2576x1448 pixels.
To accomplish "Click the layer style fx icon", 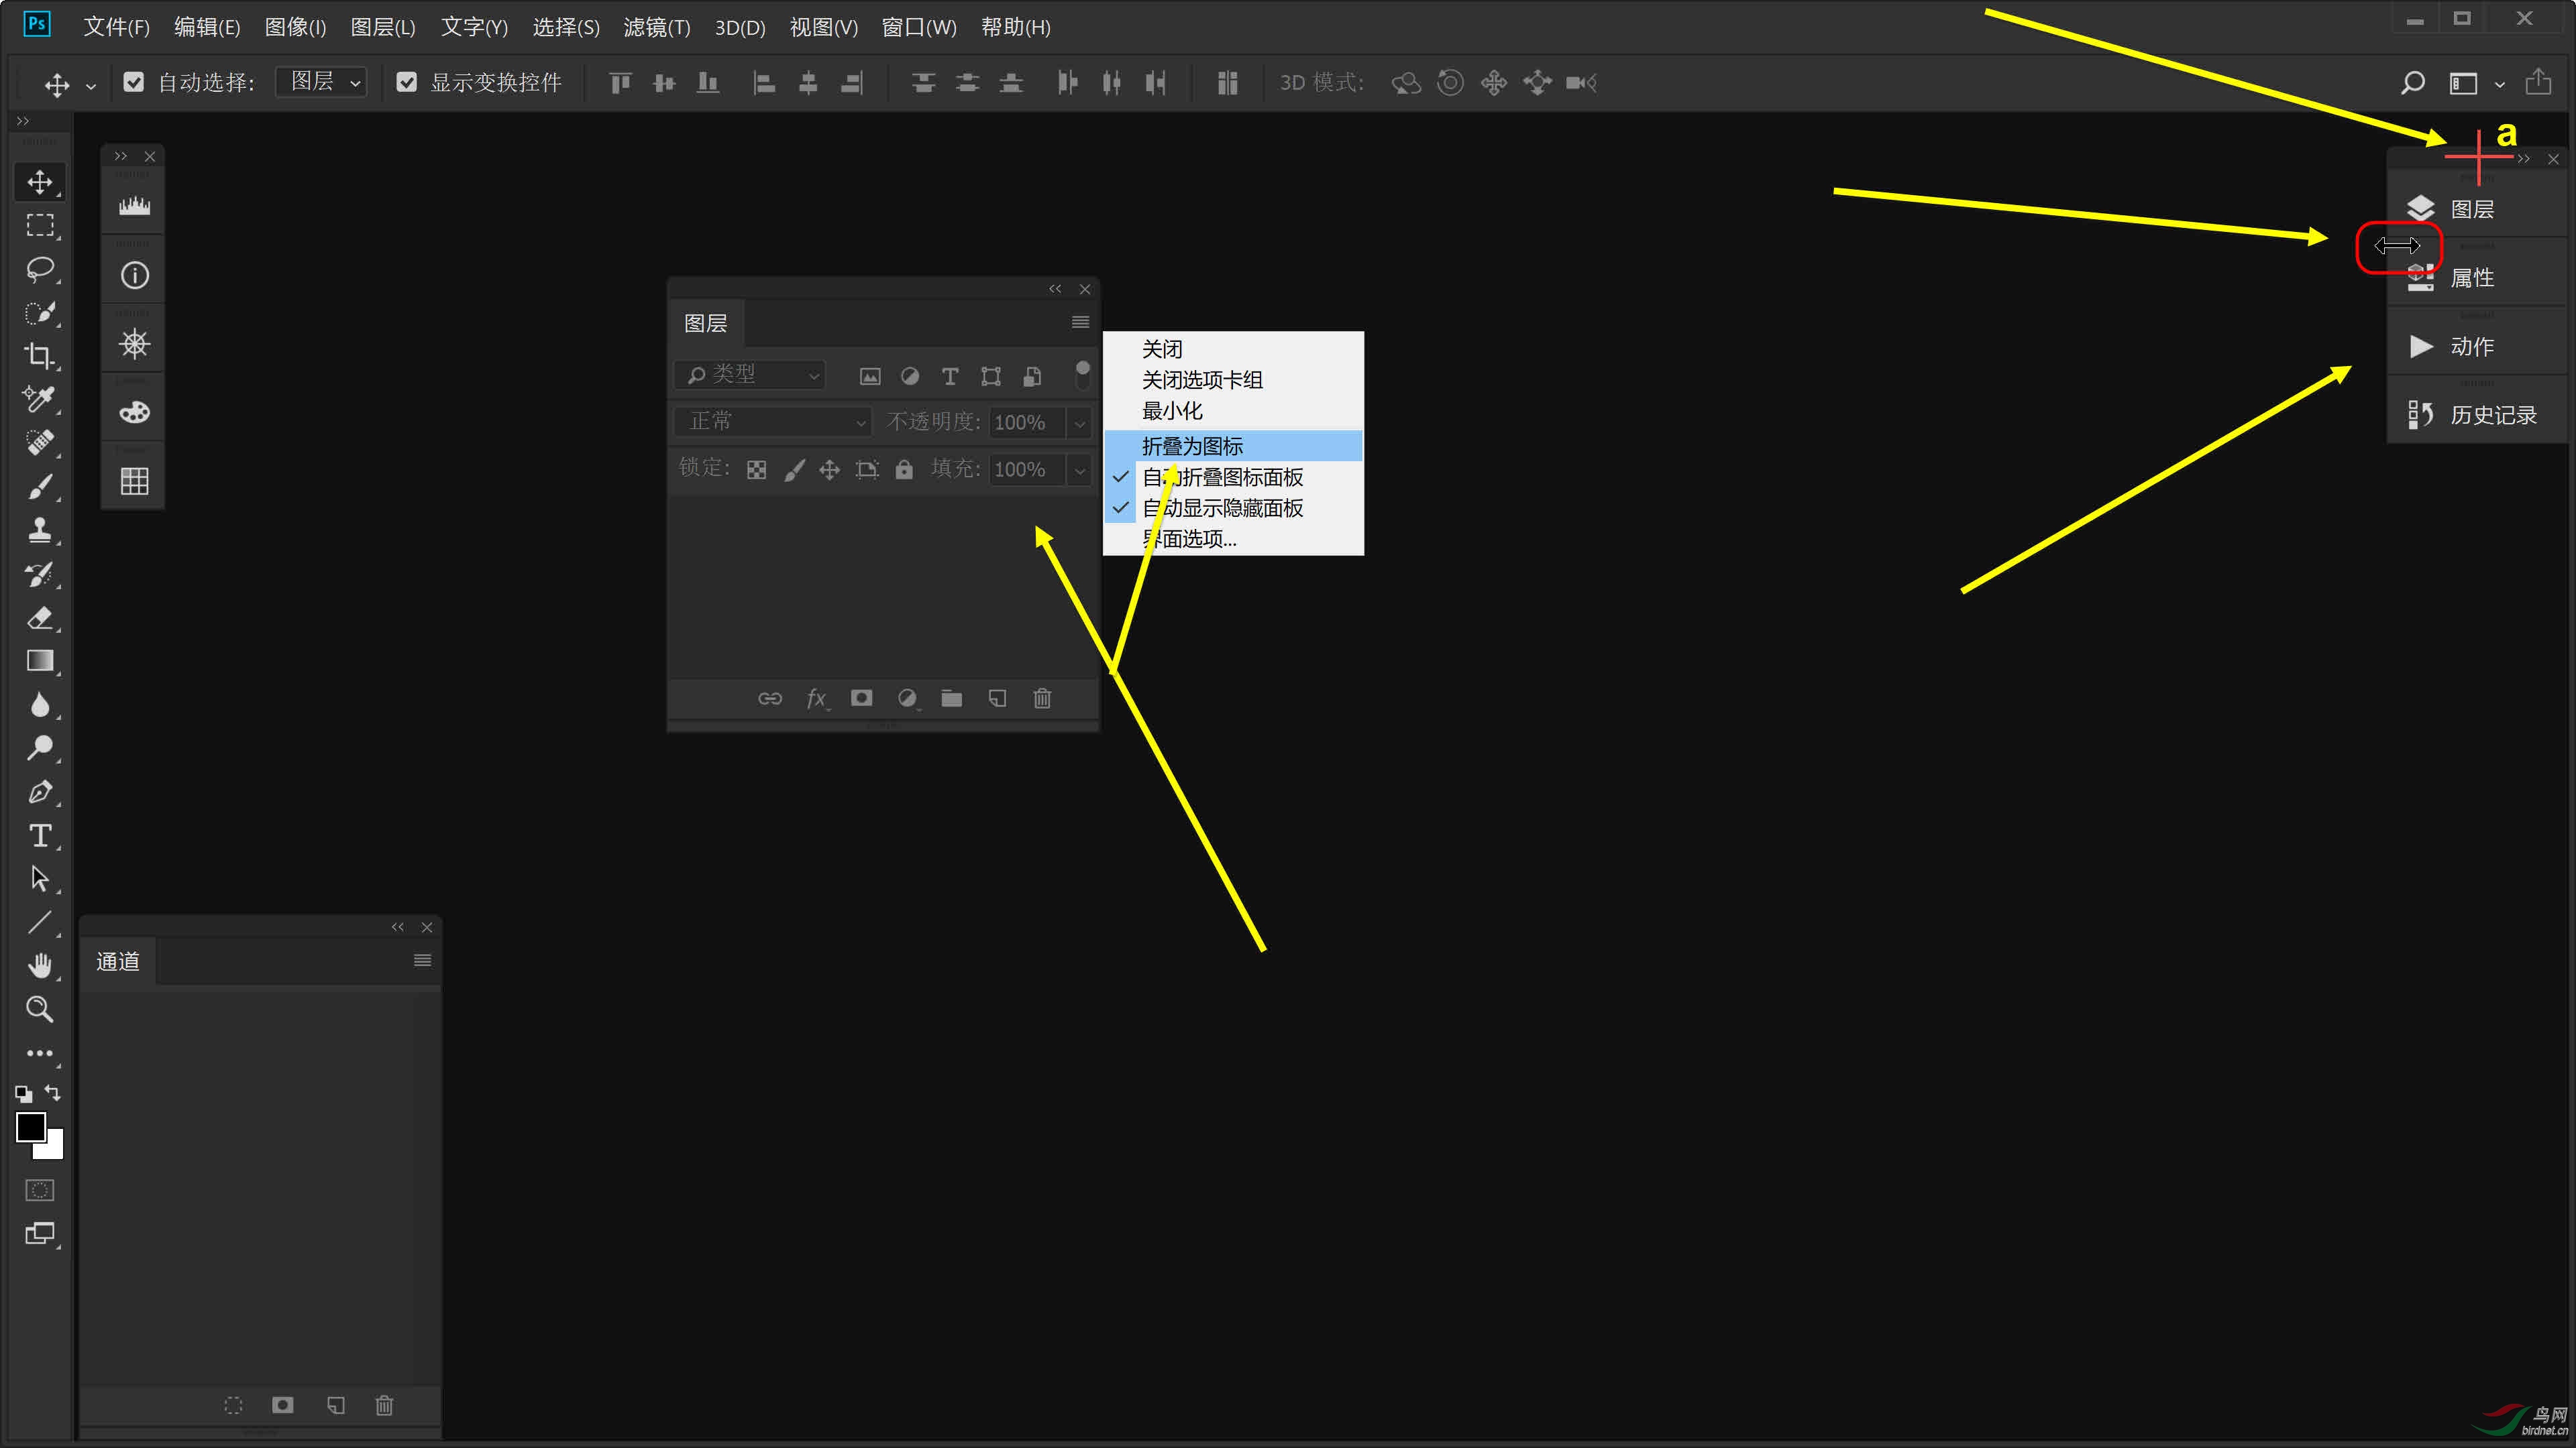I will pos(817,697).
